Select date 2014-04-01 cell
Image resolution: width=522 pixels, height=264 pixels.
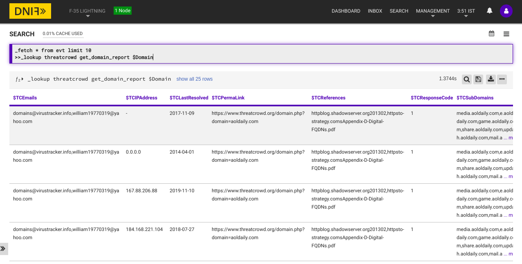(182, 152)
